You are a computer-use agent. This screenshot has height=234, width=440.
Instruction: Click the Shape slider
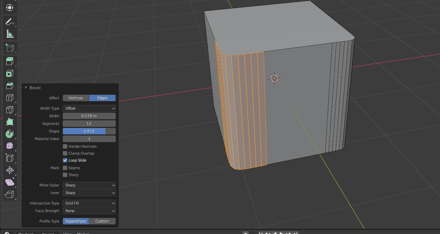(x=89, y=131)
